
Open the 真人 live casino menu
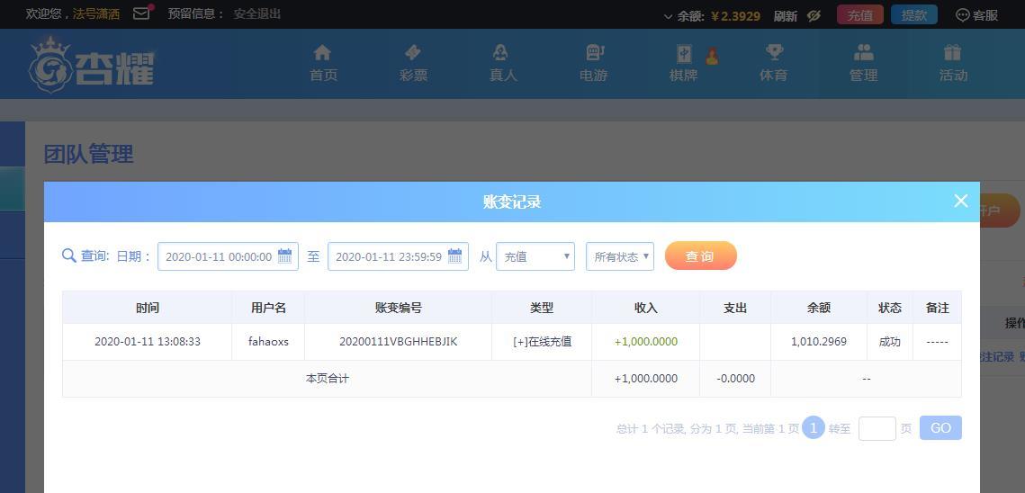coord(503,63)
